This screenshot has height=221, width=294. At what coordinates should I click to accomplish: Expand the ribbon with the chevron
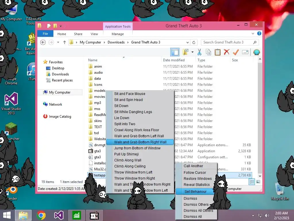[x=253, y=33]
